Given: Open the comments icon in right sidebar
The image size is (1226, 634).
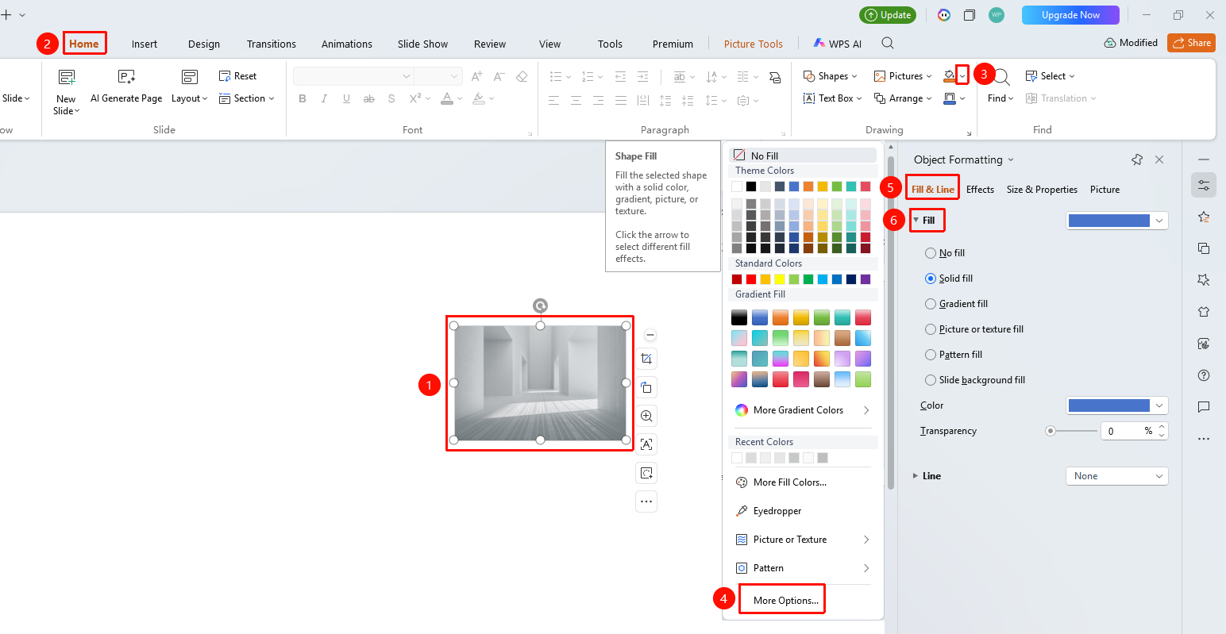Looking at the screenshot, I should (x=1204, y=407).
